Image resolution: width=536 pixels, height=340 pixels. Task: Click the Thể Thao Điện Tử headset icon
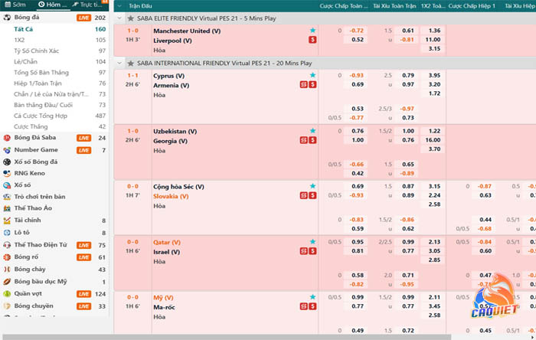pyautogui.click(x=7, y=245)
